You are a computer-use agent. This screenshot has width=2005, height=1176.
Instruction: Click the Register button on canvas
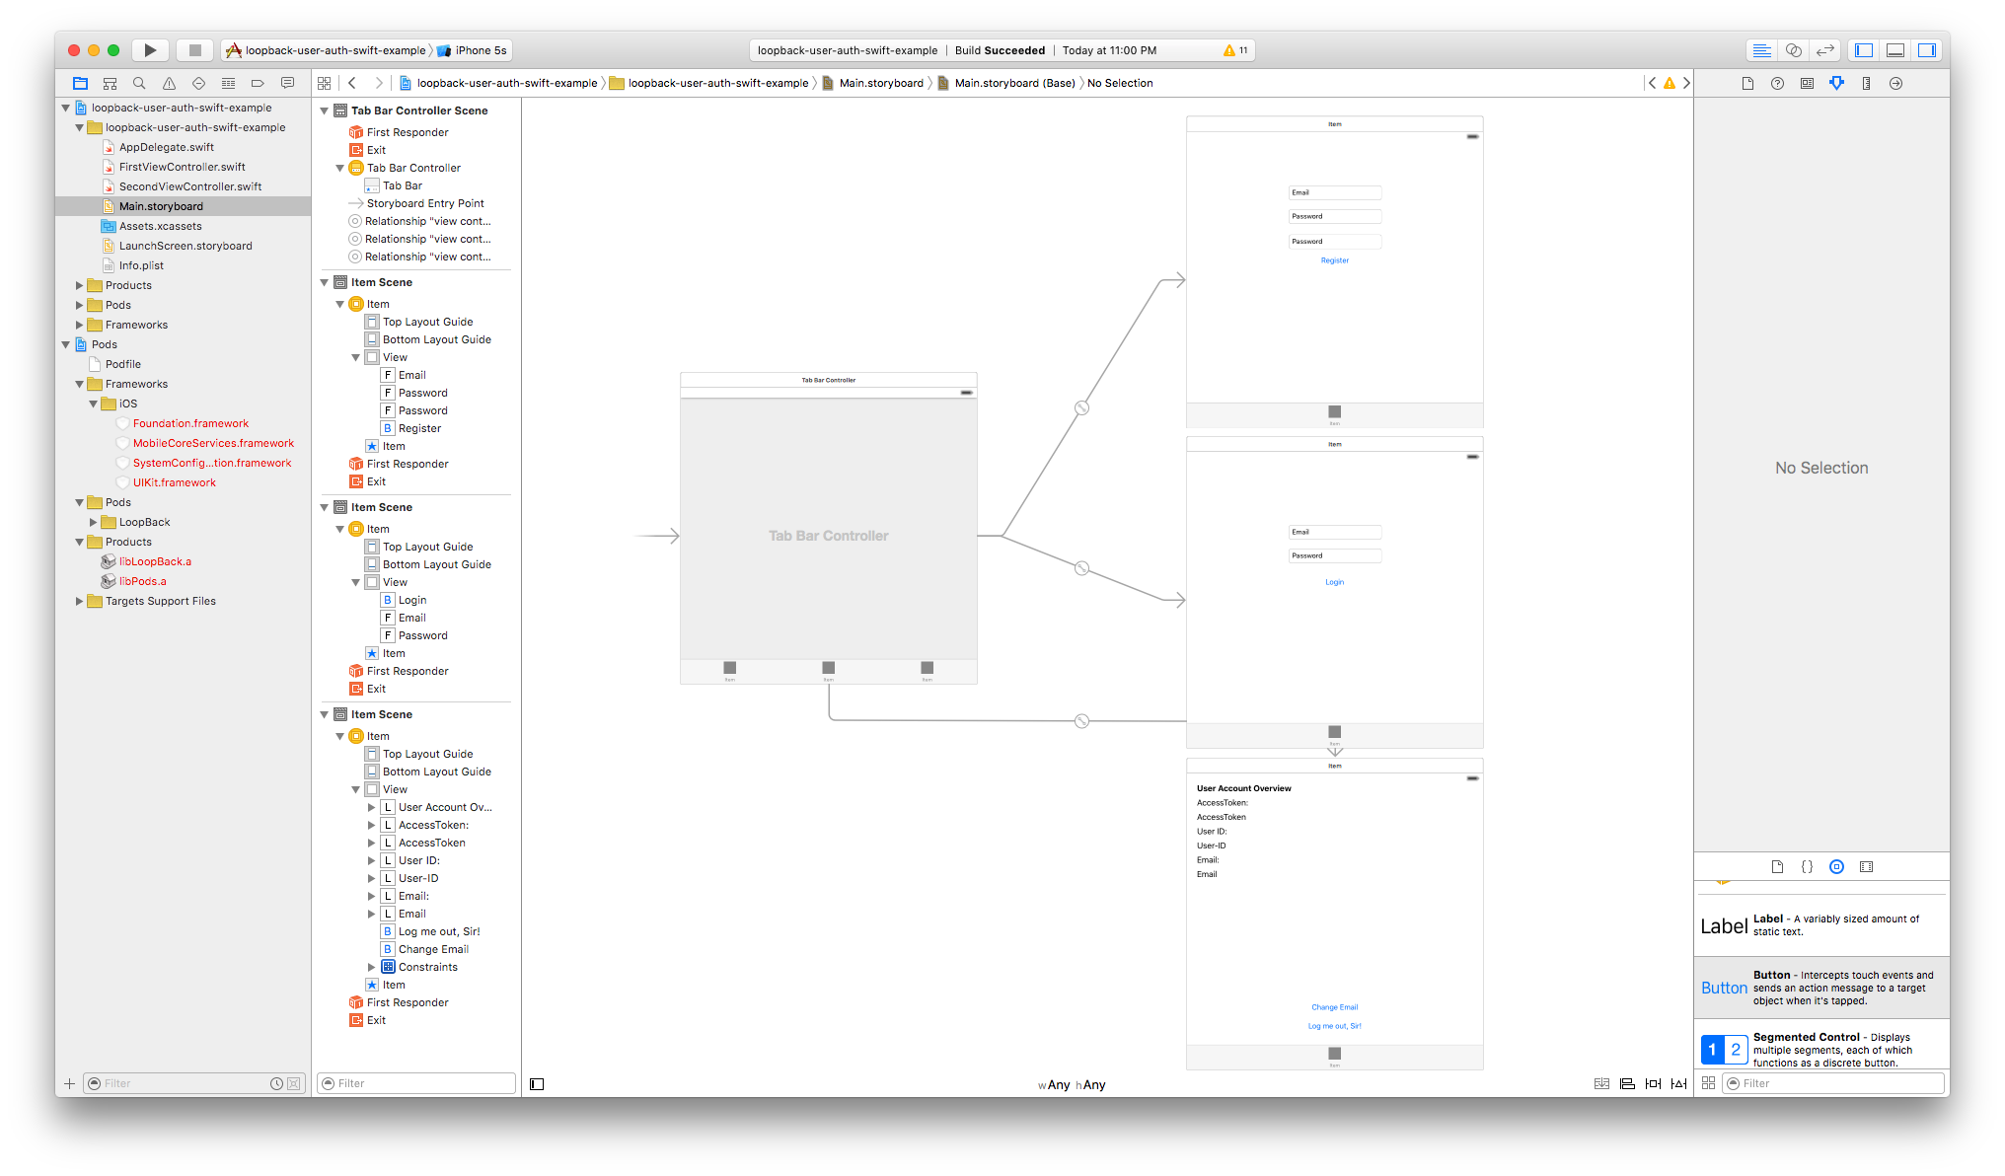[x=1334, y=260]
